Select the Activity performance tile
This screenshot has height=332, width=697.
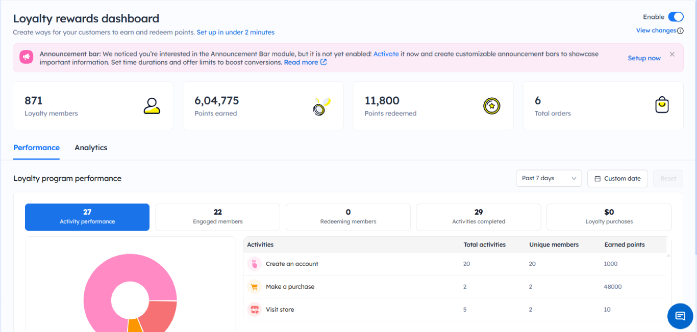click(87, 217)
